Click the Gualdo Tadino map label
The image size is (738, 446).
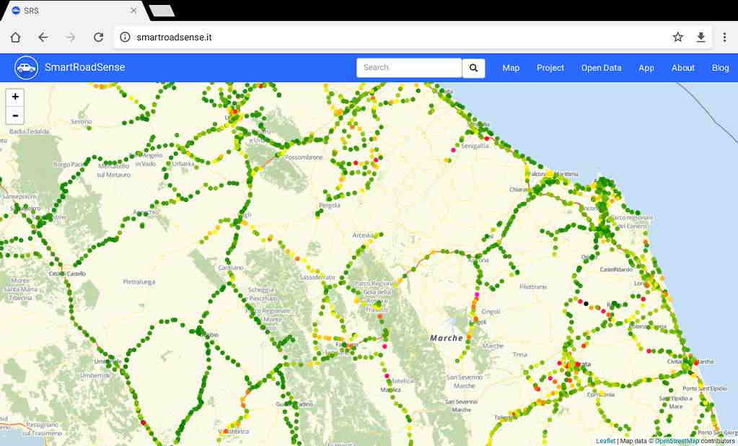[x=294, y=404]
